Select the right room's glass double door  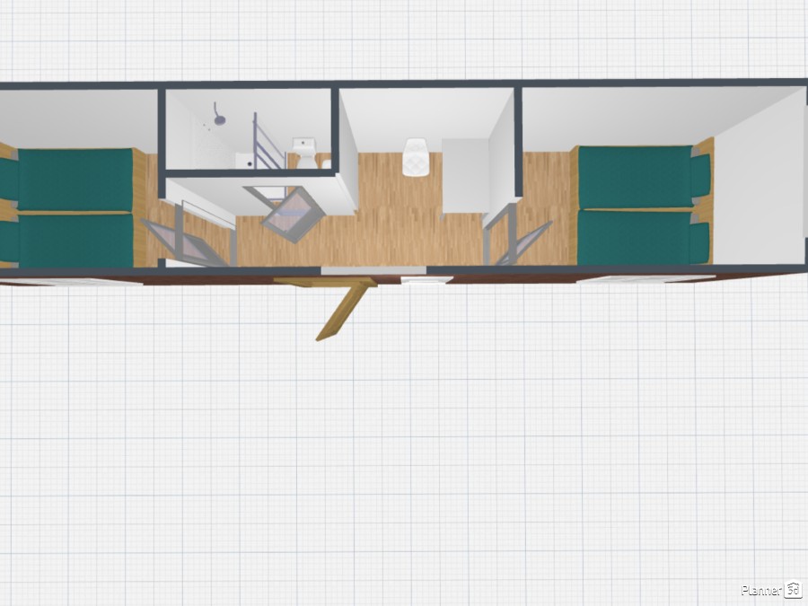[x=517, y=235]
